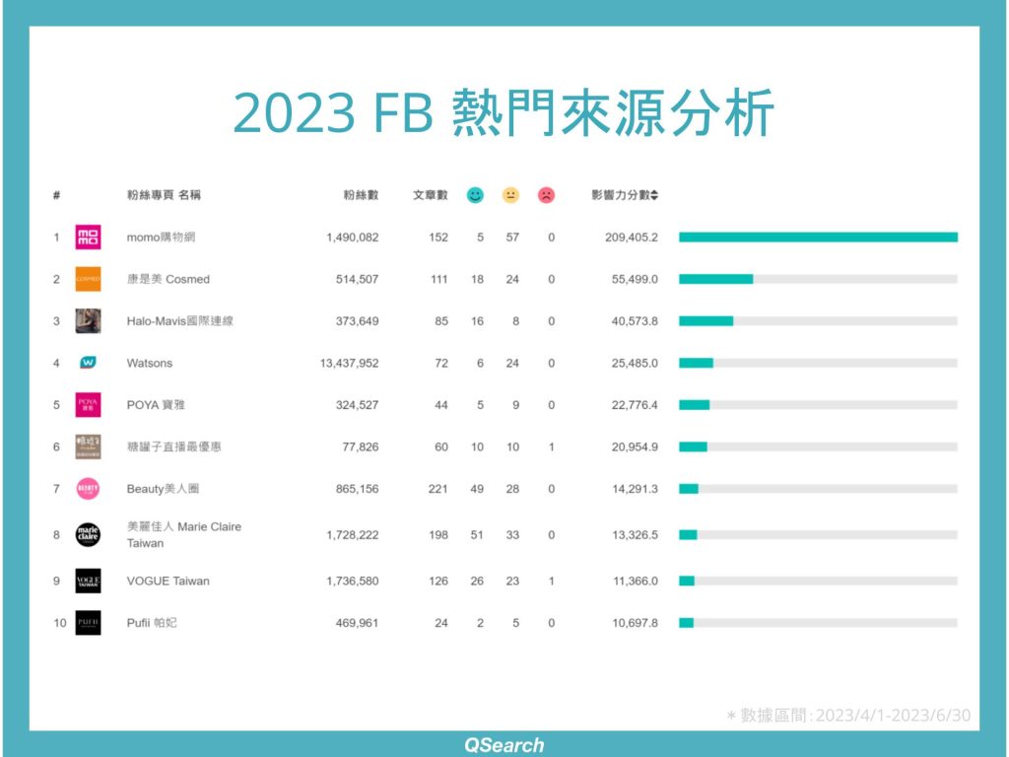
Task: Open the 康是美 Cosmed page name
Action: [168, 279]
